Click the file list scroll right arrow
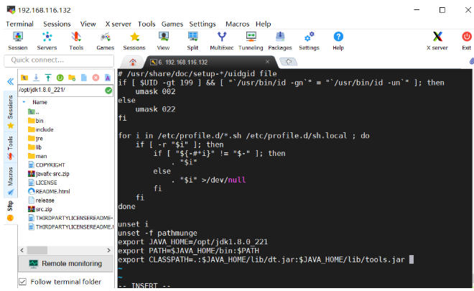This screenshot has width=474, height=291. 108,250
